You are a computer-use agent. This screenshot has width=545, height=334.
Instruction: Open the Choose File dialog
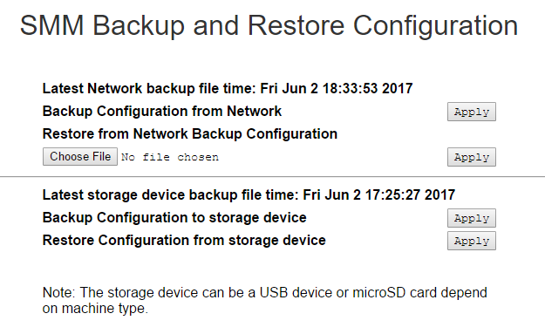[80, 156]
